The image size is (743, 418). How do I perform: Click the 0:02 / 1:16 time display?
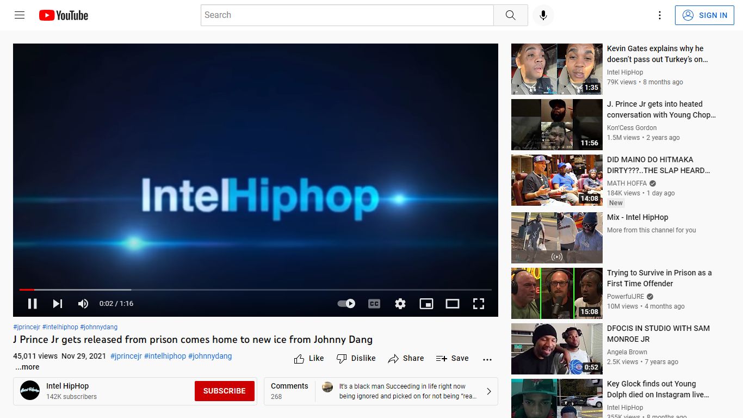pyautogui.click(x=116, y=304)
